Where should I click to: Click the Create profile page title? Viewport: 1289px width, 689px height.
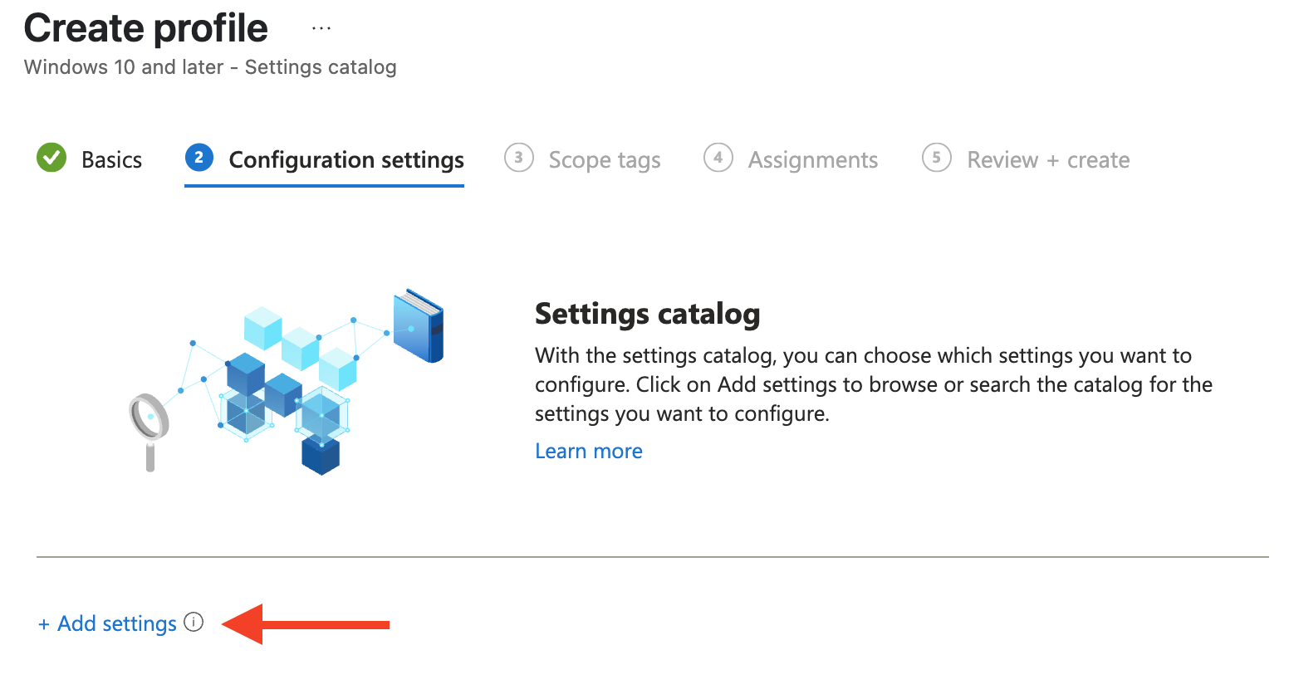click(145, 27)
